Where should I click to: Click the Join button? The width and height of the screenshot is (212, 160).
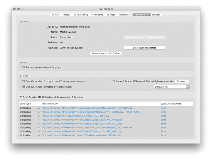(x=144, y=37)
